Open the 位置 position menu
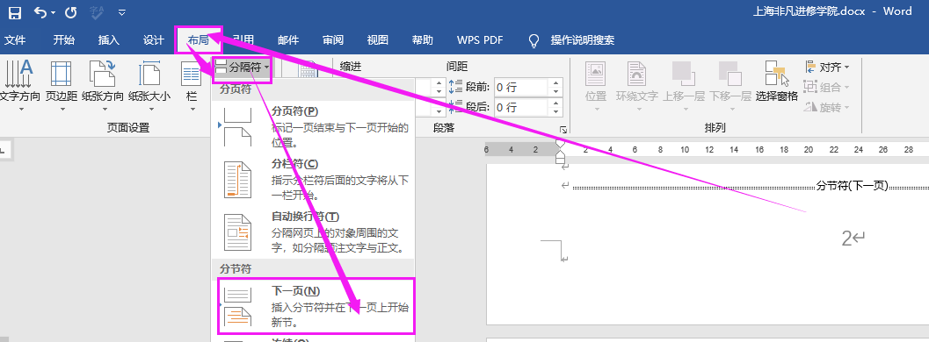This screenshot has width=929, height=342. point(596,86)
